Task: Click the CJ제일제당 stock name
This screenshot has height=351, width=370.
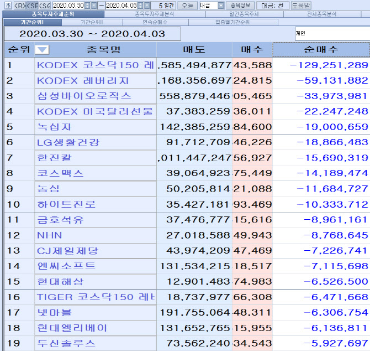Action: click(67, 251)
